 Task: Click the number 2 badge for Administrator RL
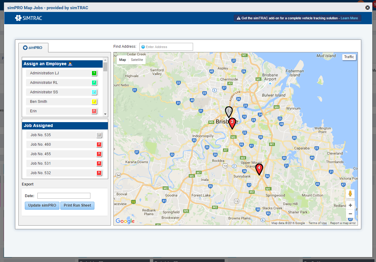(x=94, y=83)
